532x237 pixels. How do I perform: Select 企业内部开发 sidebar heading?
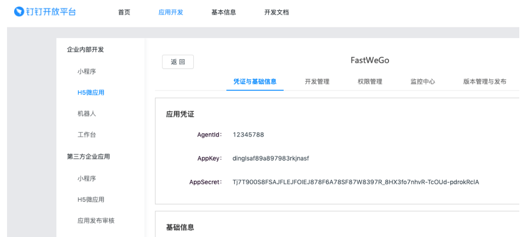point(85,50)
